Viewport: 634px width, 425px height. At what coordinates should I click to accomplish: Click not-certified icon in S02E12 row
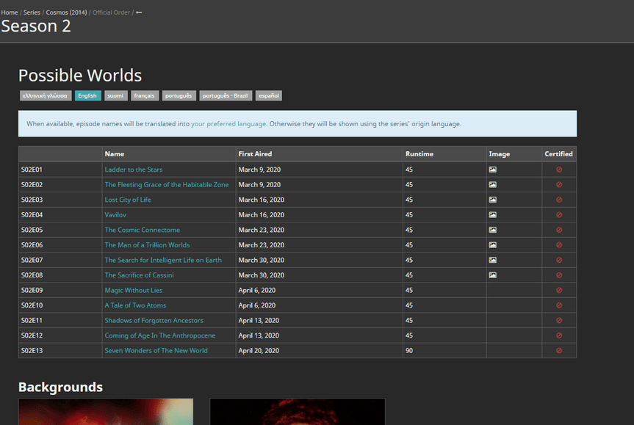[x=559, y=335]
